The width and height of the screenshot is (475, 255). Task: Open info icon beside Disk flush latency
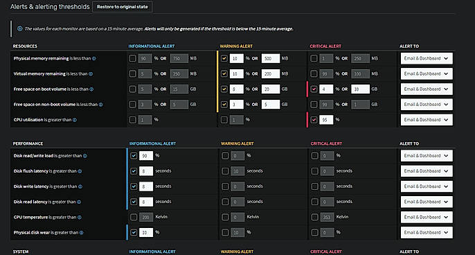click(80, 171)
